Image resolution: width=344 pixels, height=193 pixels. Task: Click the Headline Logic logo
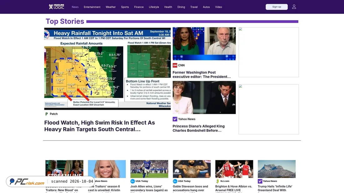(x=57, y=7)
